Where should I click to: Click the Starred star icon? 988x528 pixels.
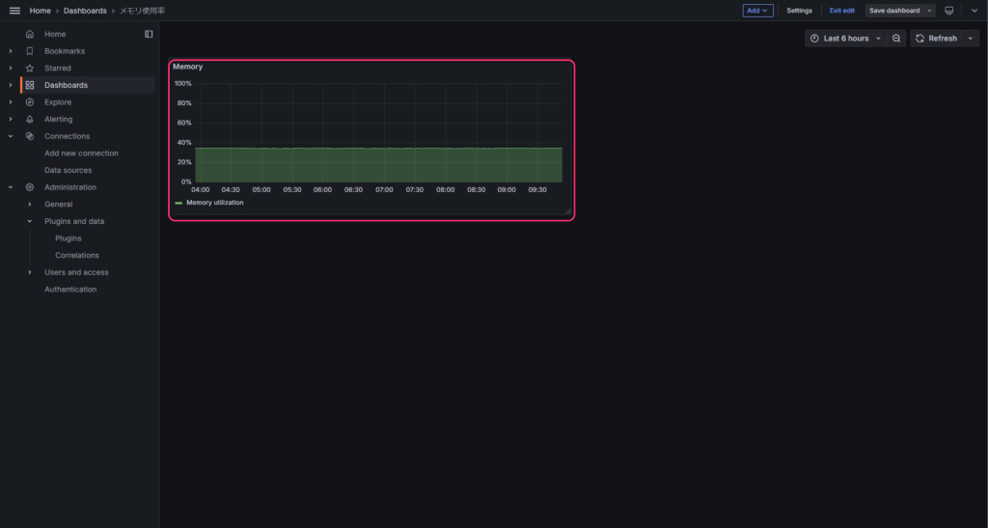pos(30,69)
